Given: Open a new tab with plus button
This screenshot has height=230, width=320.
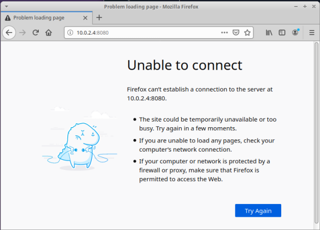Looking at the screenshot, I should coord(99,18).
